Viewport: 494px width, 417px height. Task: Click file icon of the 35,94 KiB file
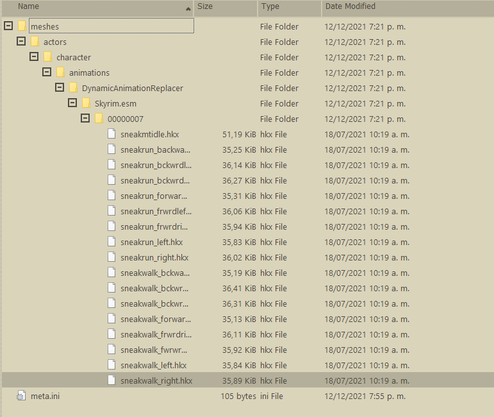tap(111, 226)
